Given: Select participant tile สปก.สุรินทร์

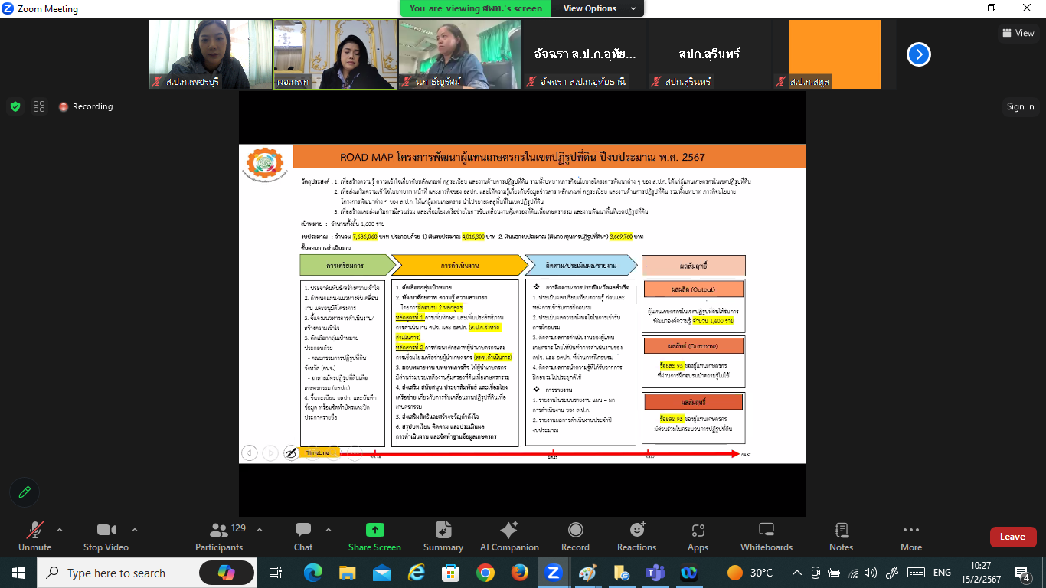Looking at the screenshot, I should click(710, 54).
